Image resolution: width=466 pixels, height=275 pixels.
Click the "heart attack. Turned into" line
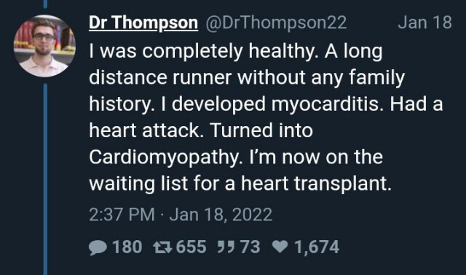click(x=201, y=131)
